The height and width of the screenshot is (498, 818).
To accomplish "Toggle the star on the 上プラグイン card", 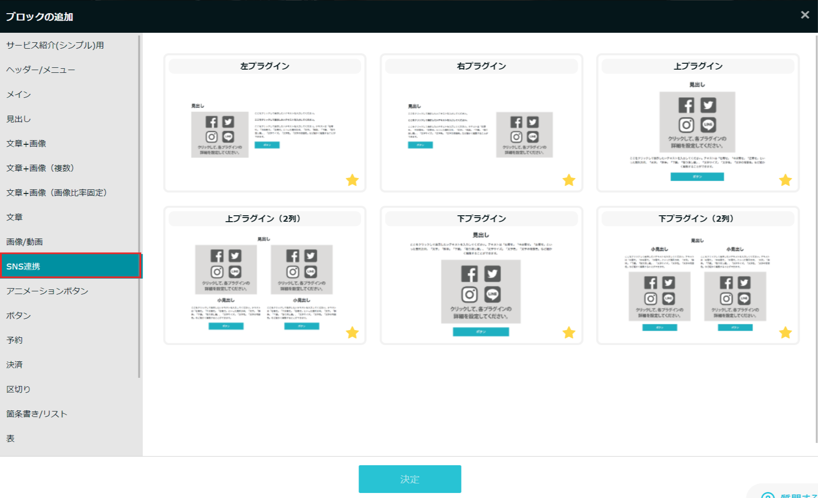I will click(785, 180).
